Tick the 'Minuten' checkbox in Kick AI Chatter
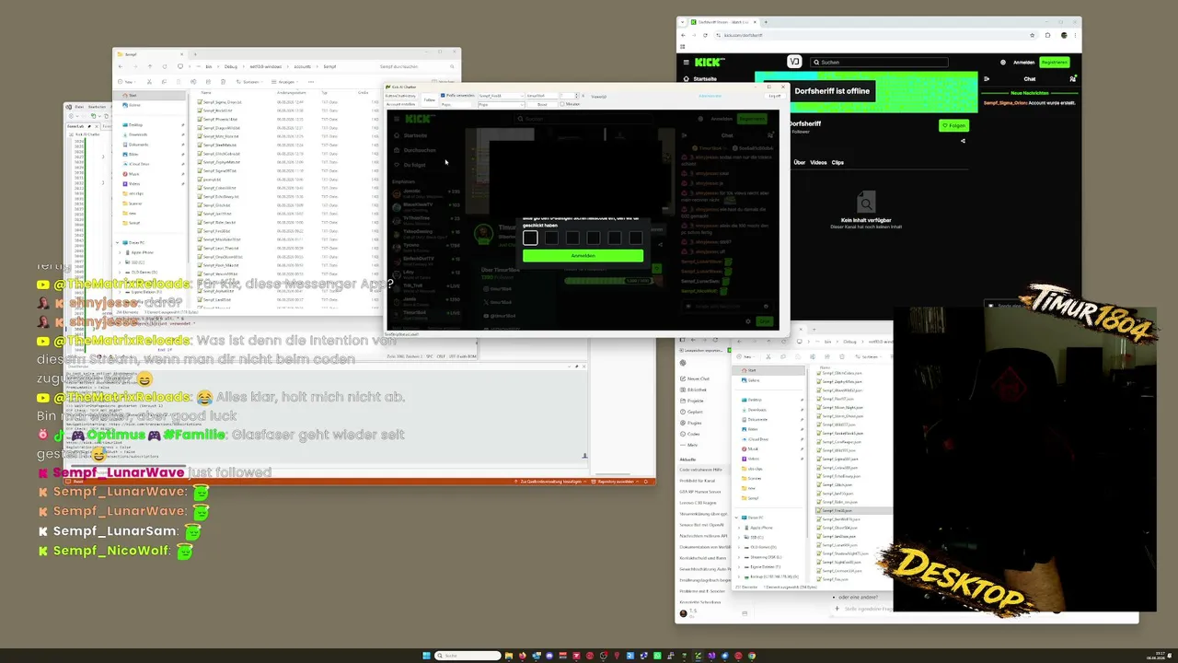 pos(563,104)
